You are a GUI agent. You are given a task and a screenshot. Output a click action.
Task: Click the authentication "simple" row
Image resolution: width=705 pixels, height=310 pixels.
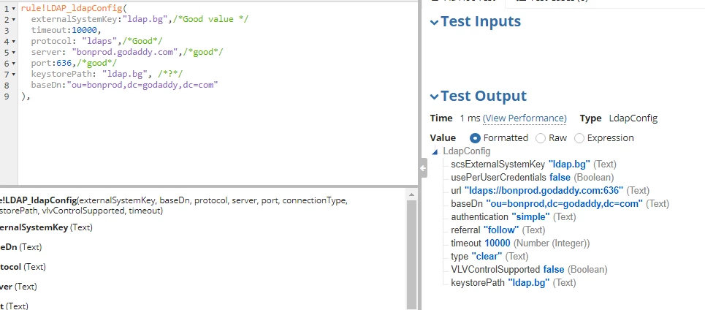click(514, 217)
